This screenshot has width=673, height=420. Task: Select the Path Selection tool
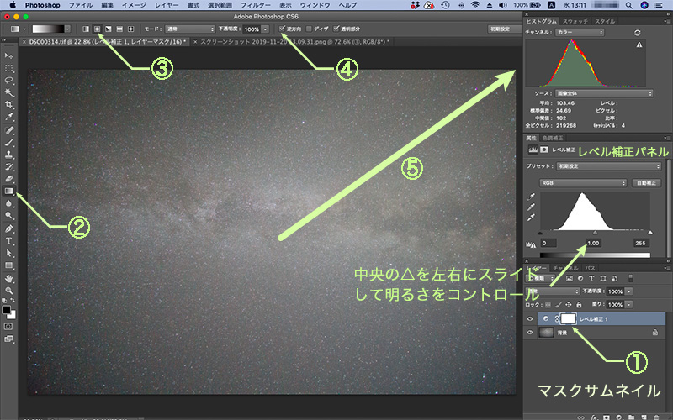(x=8, y=254)
